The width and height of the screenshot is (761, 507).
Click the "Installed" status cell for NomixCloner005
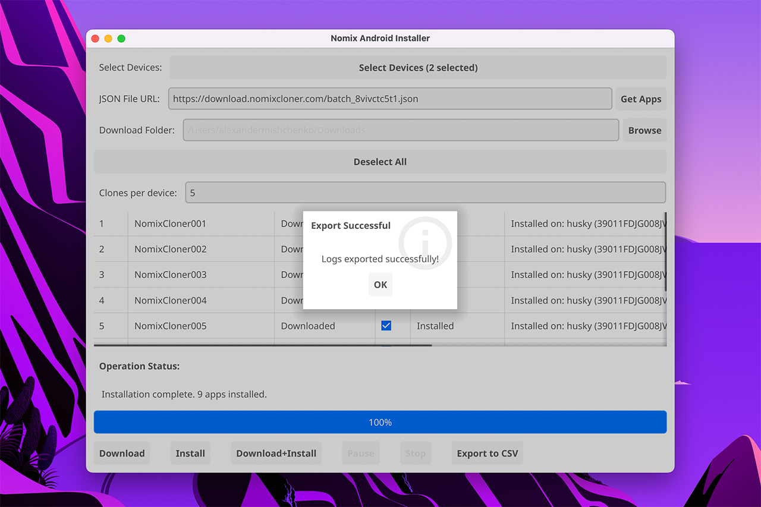pyautogui.click(x=457, y=326)
